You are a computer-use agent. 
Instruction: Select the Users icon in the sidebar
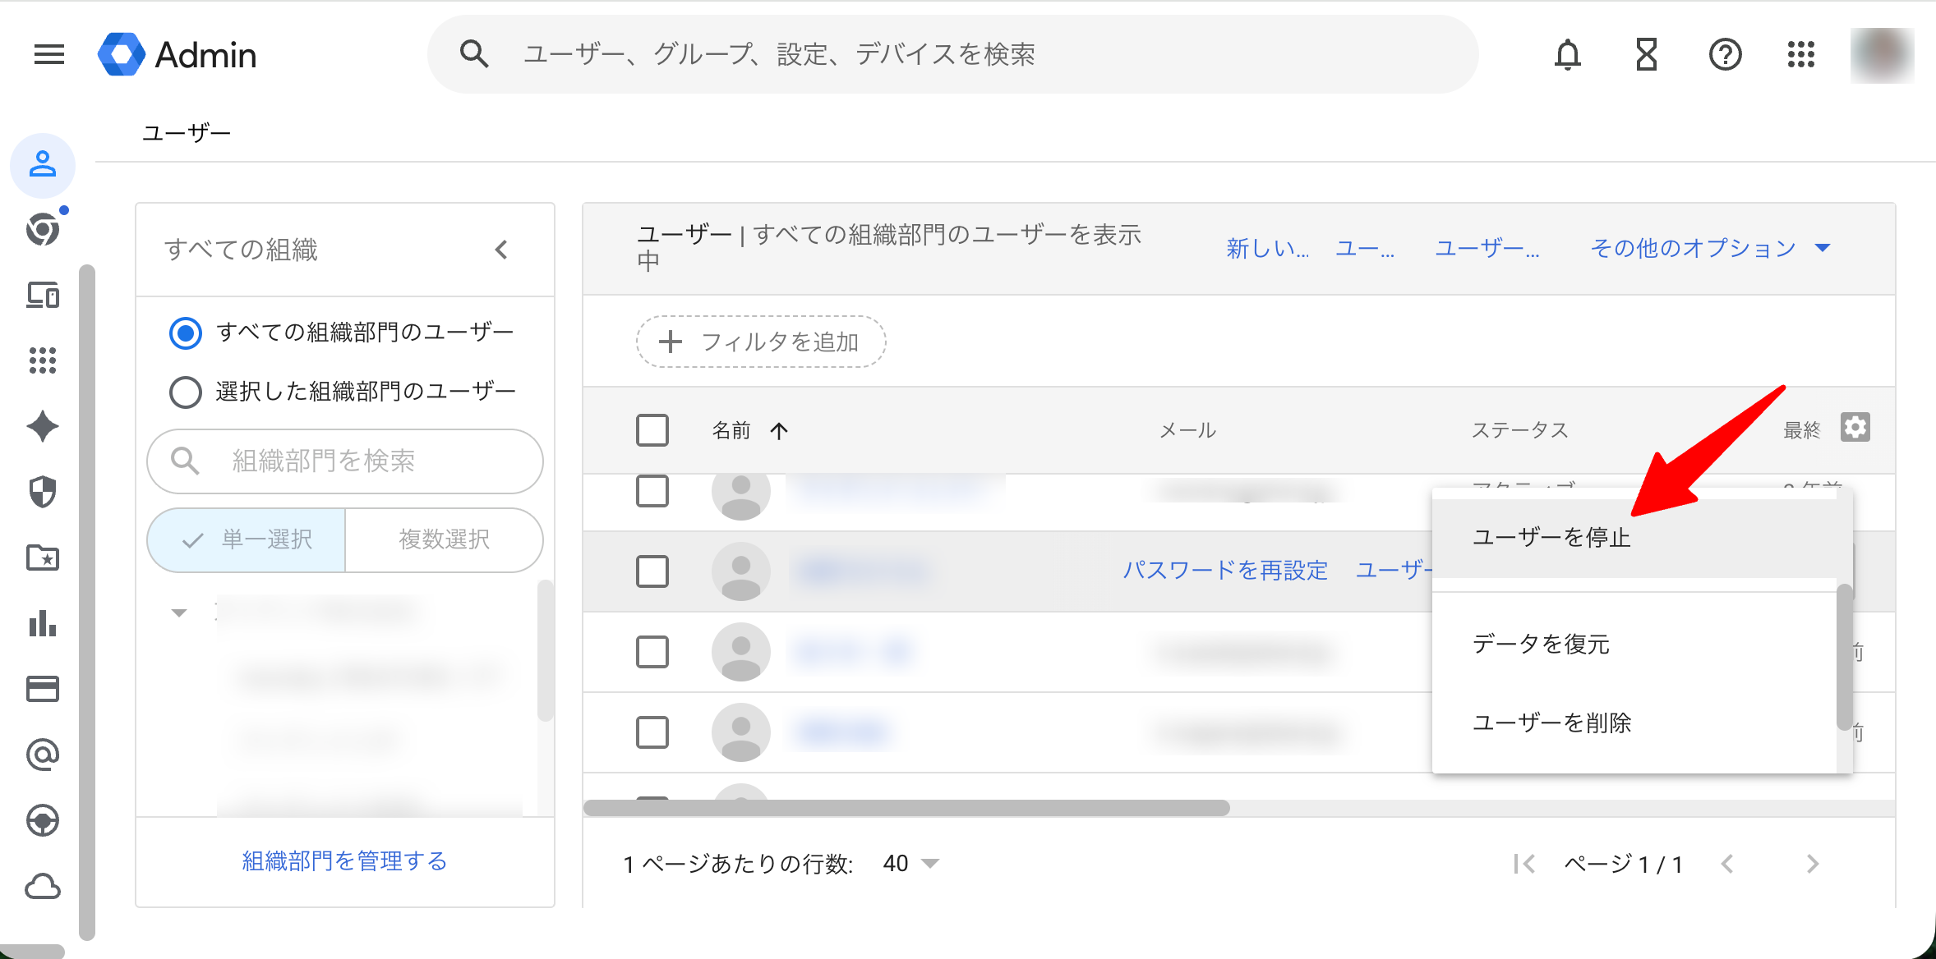(x=43, y=165)
